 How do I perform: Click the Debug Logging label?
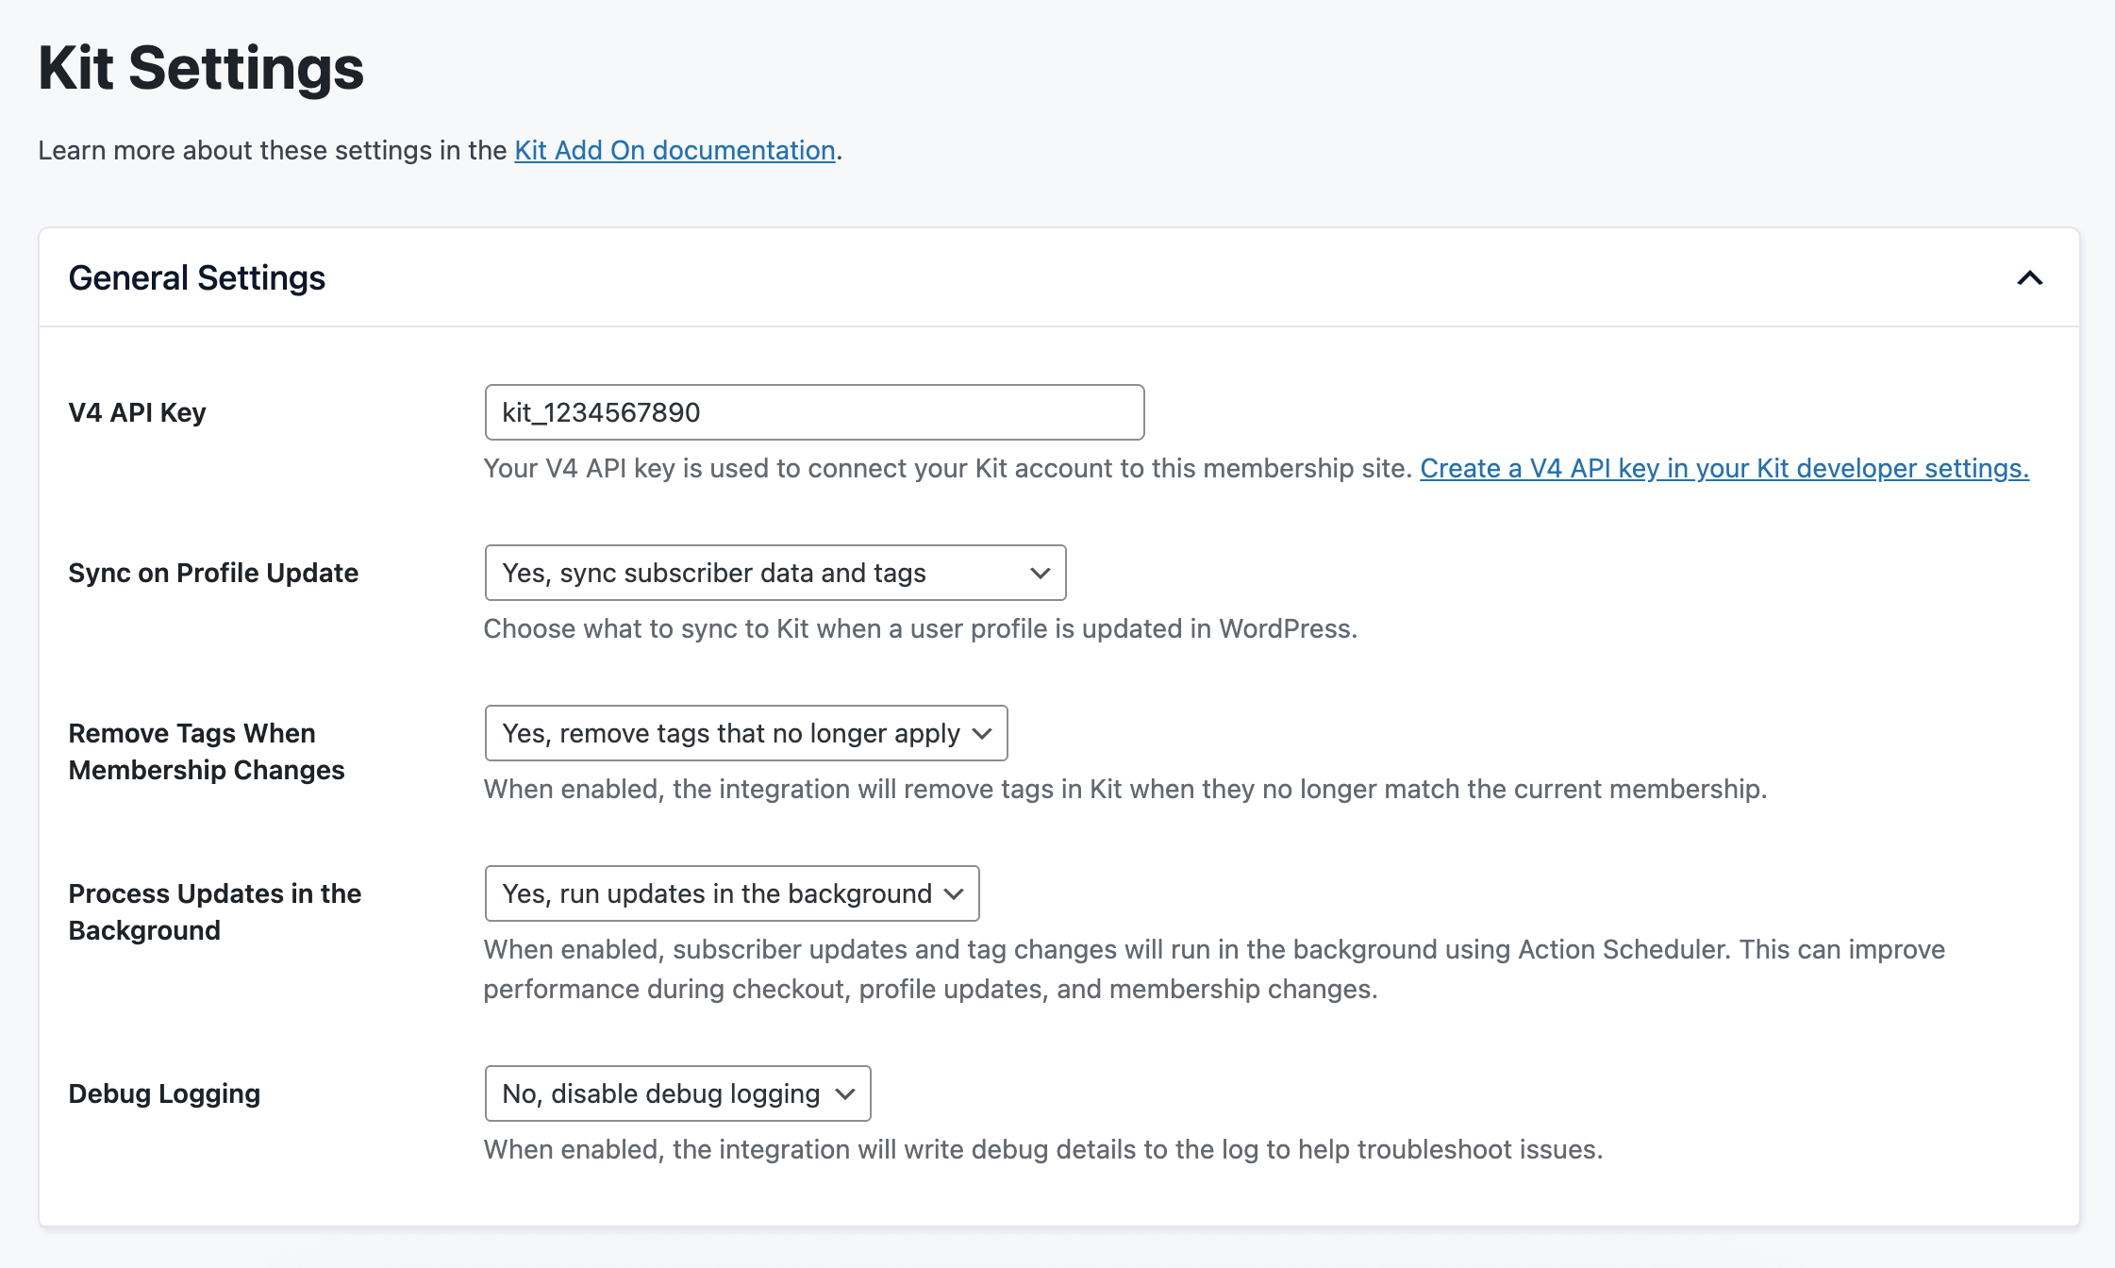coord(164,1093)
